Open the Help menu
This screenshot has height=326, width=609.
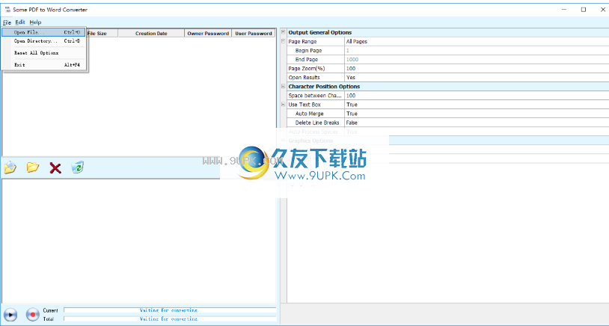pos(35,22)
